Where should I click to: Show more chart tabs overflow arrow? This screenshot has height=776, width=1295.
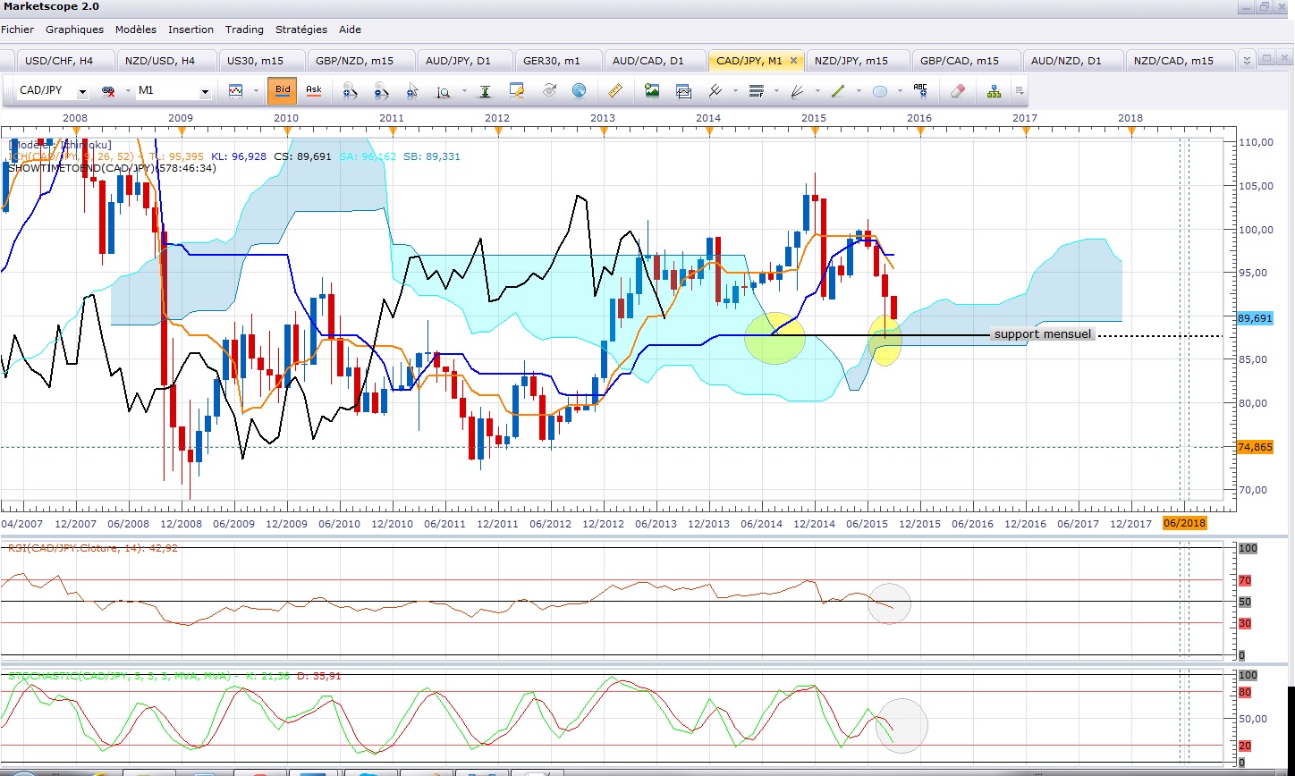coord(1246,61)
